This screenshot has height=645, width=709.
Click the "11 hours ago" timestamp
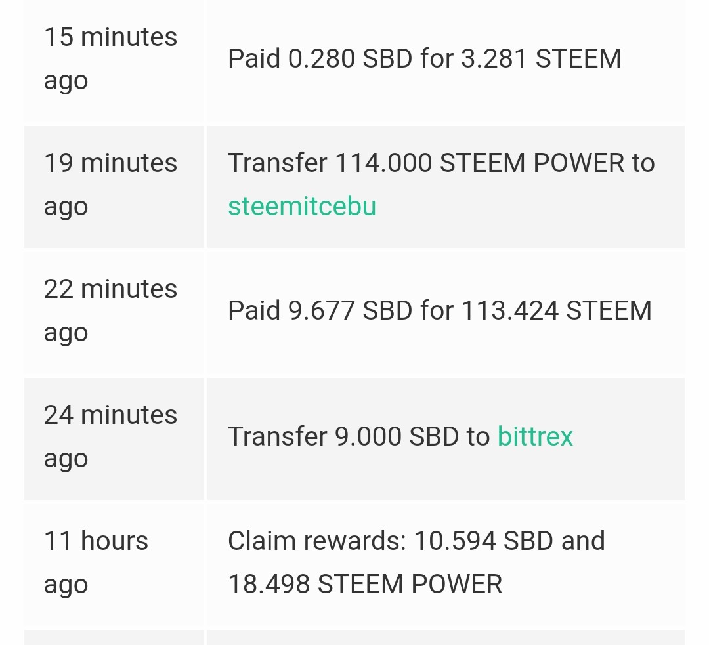[96, 562]
